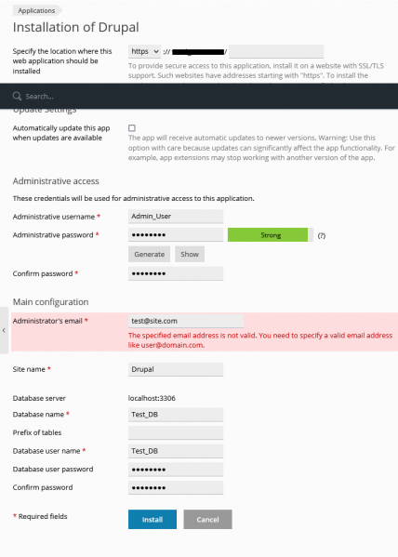The width and height of the screenshot is (398, 557).
Task: Click the Database user name field
Action: (176, 451)
